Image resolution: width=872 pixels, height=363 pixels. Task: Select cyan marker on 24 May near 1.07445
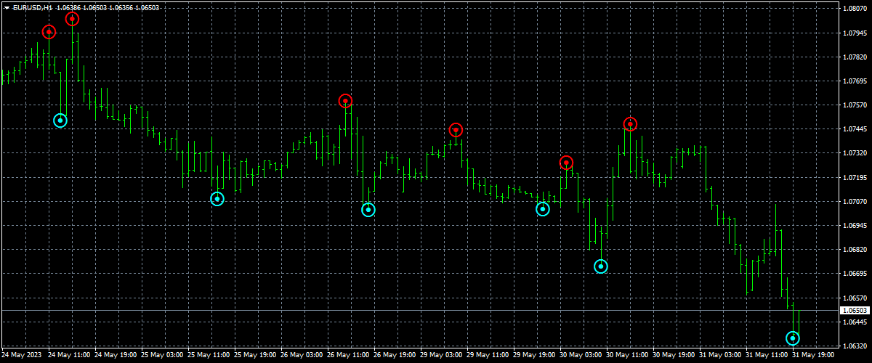60,121
